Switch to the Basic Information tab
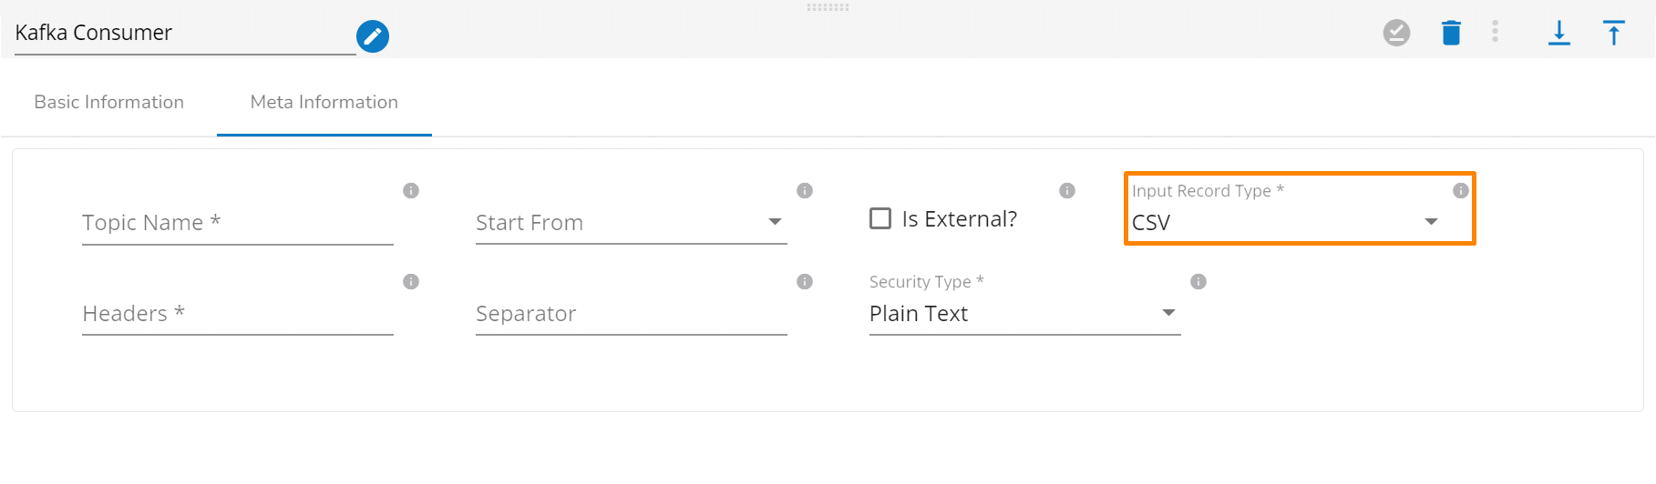The height and width of the screenshot is (484, 1656). (x=109, y=102)
